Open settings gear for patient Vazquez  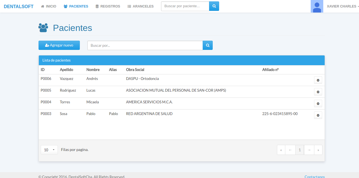coord(318,80)
